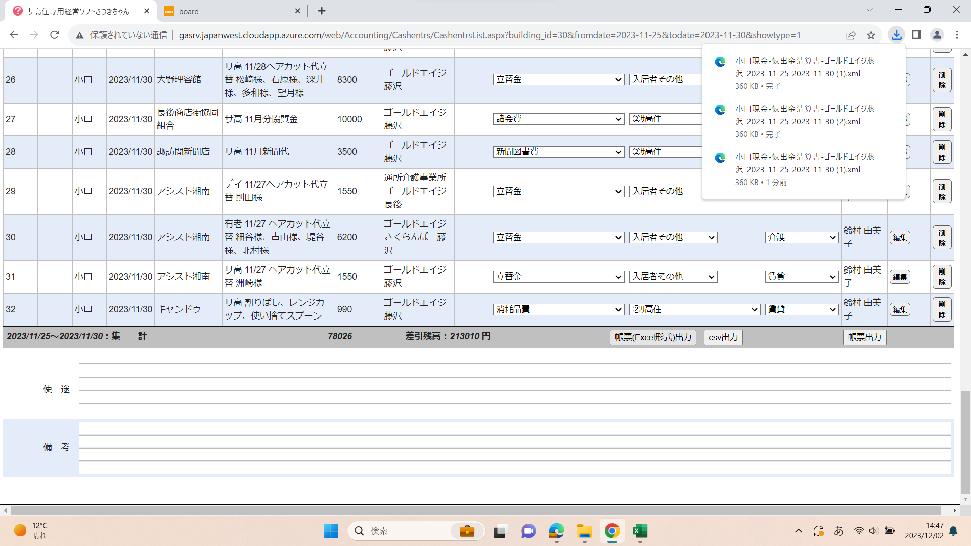Open row 30 介護 category dropdown
The height and width of the screenshot is (546, 971).
pos(802,237)
